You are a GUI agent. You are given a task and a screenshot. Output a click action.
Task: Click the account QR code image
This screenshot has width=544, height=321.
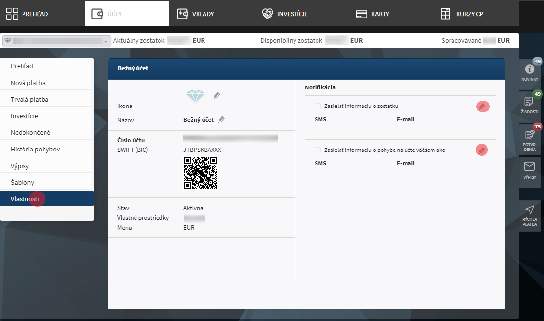[x=201, y=173]
